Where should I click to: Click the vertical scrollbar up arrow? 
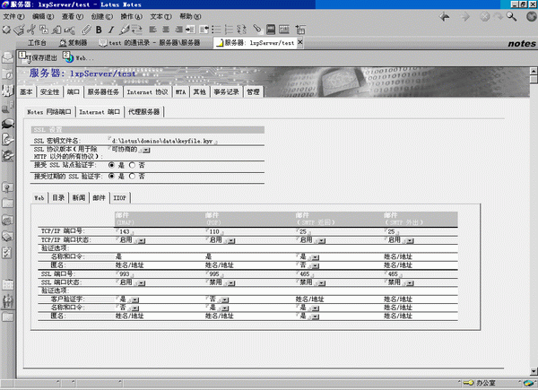tap(534, 71)
